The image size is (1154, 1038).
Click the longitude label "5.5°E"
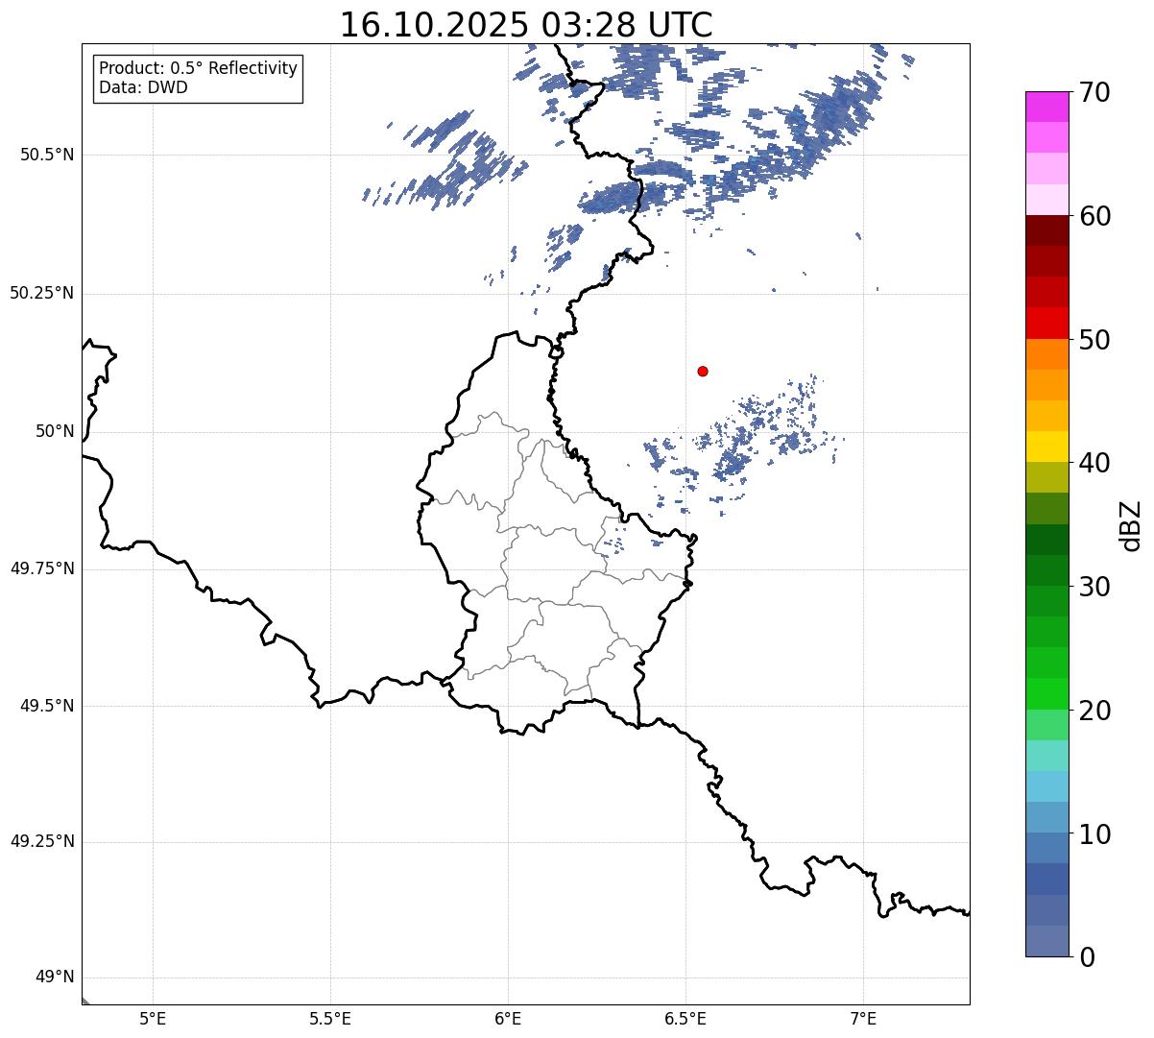point(330,1019)
